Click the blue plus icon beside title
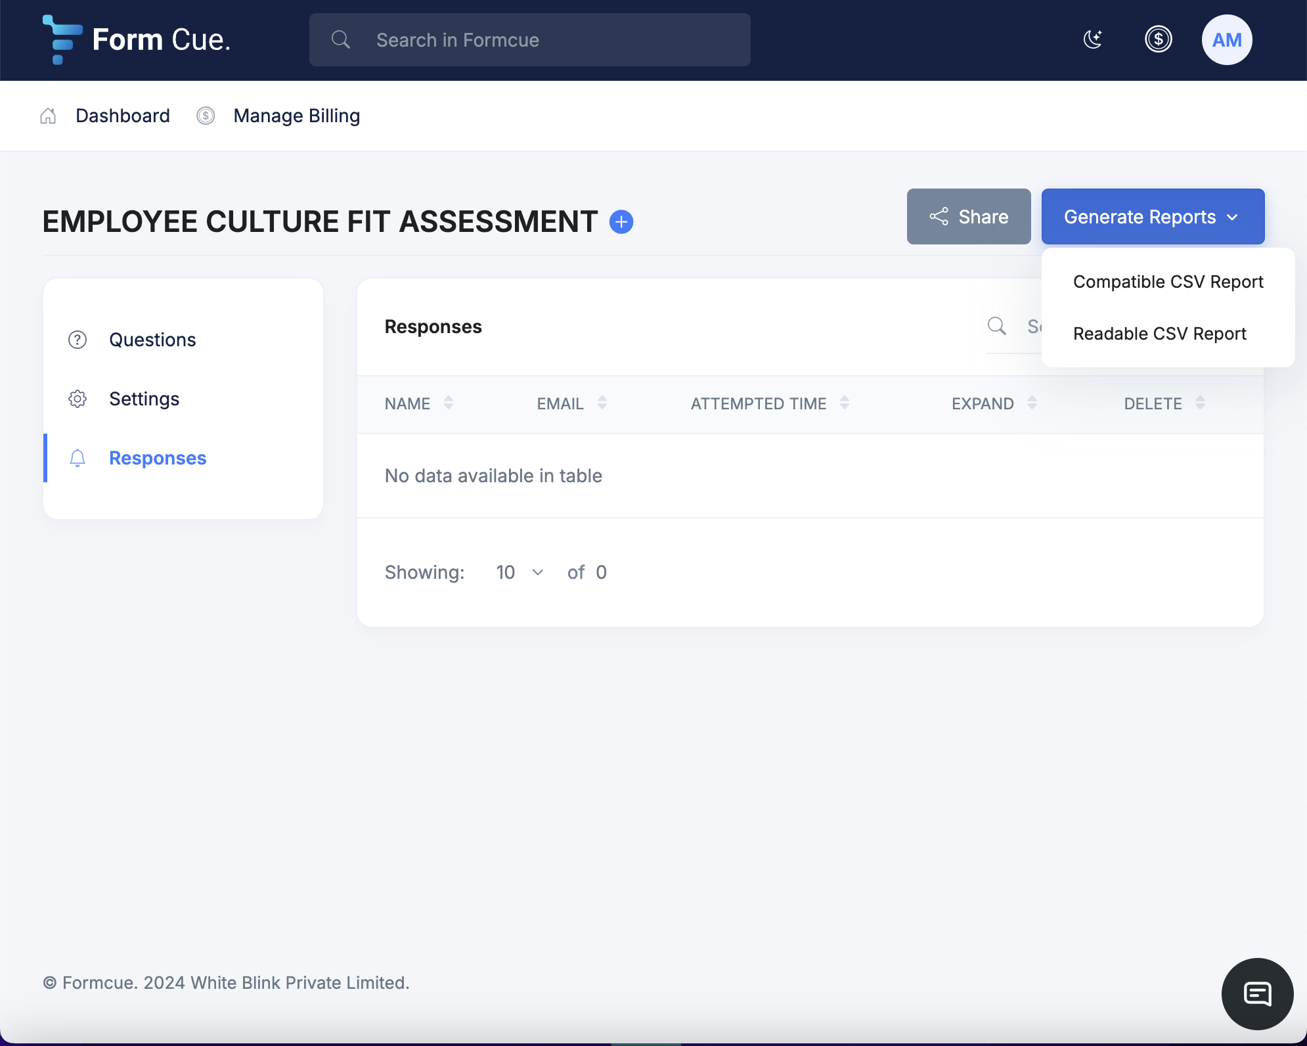Image resolution: width=1307 pixels, height=1046 pixels. [x=621, y=222]
